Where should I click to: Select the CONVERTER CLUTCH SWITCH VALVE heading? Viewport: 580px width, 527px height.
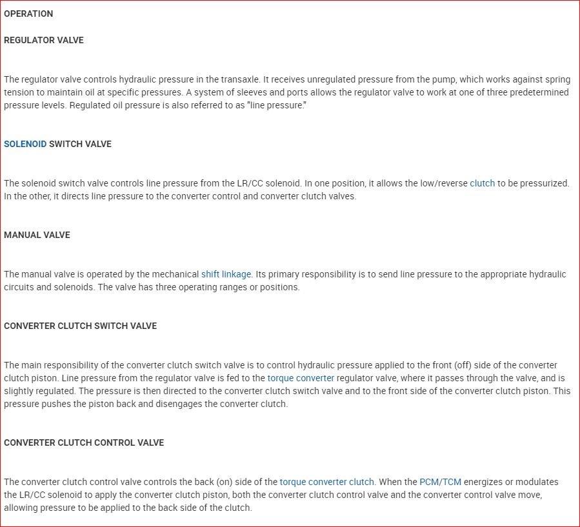click(x=80, y=326)
